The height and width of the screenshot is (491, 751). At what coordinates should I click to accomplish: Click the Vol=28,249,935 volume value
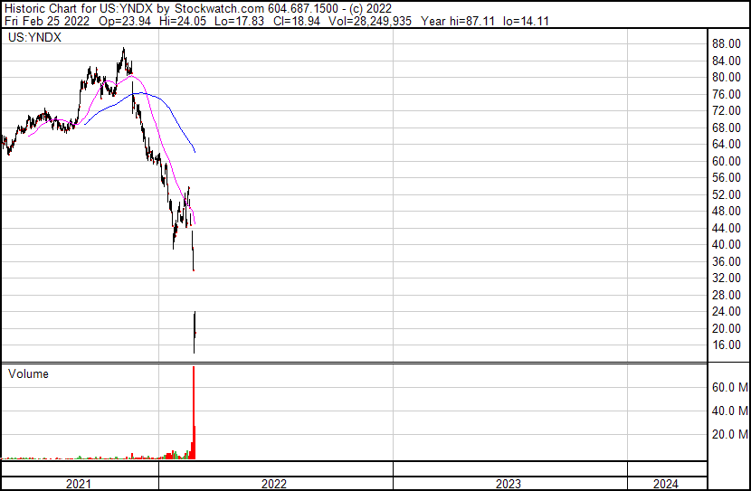tap(370, 21)
